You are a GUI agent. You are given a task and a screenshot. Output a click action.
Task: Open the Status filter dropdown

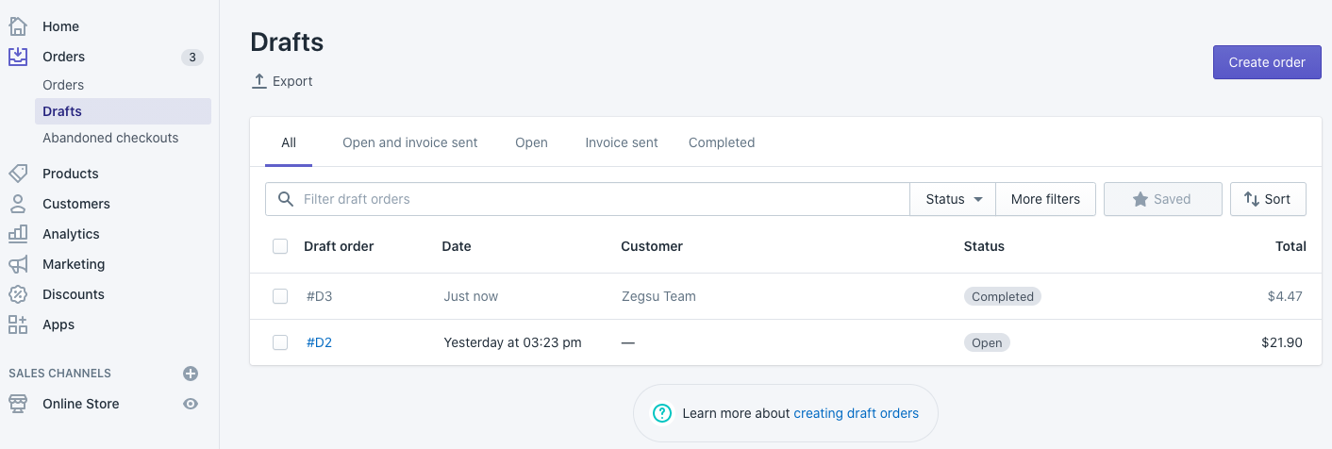tap(953, 199)
